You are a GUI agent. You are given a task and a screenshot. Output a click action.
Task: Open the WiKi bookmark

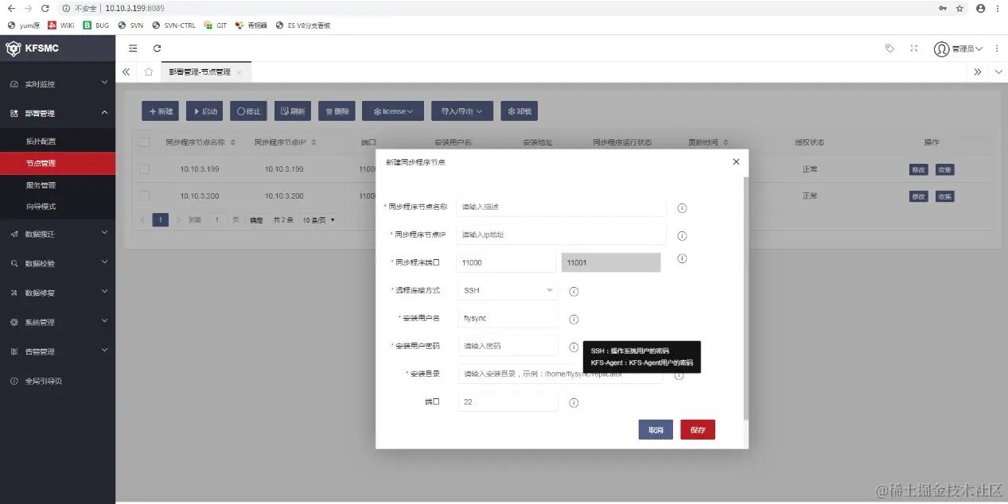click(x=61, y=25)
